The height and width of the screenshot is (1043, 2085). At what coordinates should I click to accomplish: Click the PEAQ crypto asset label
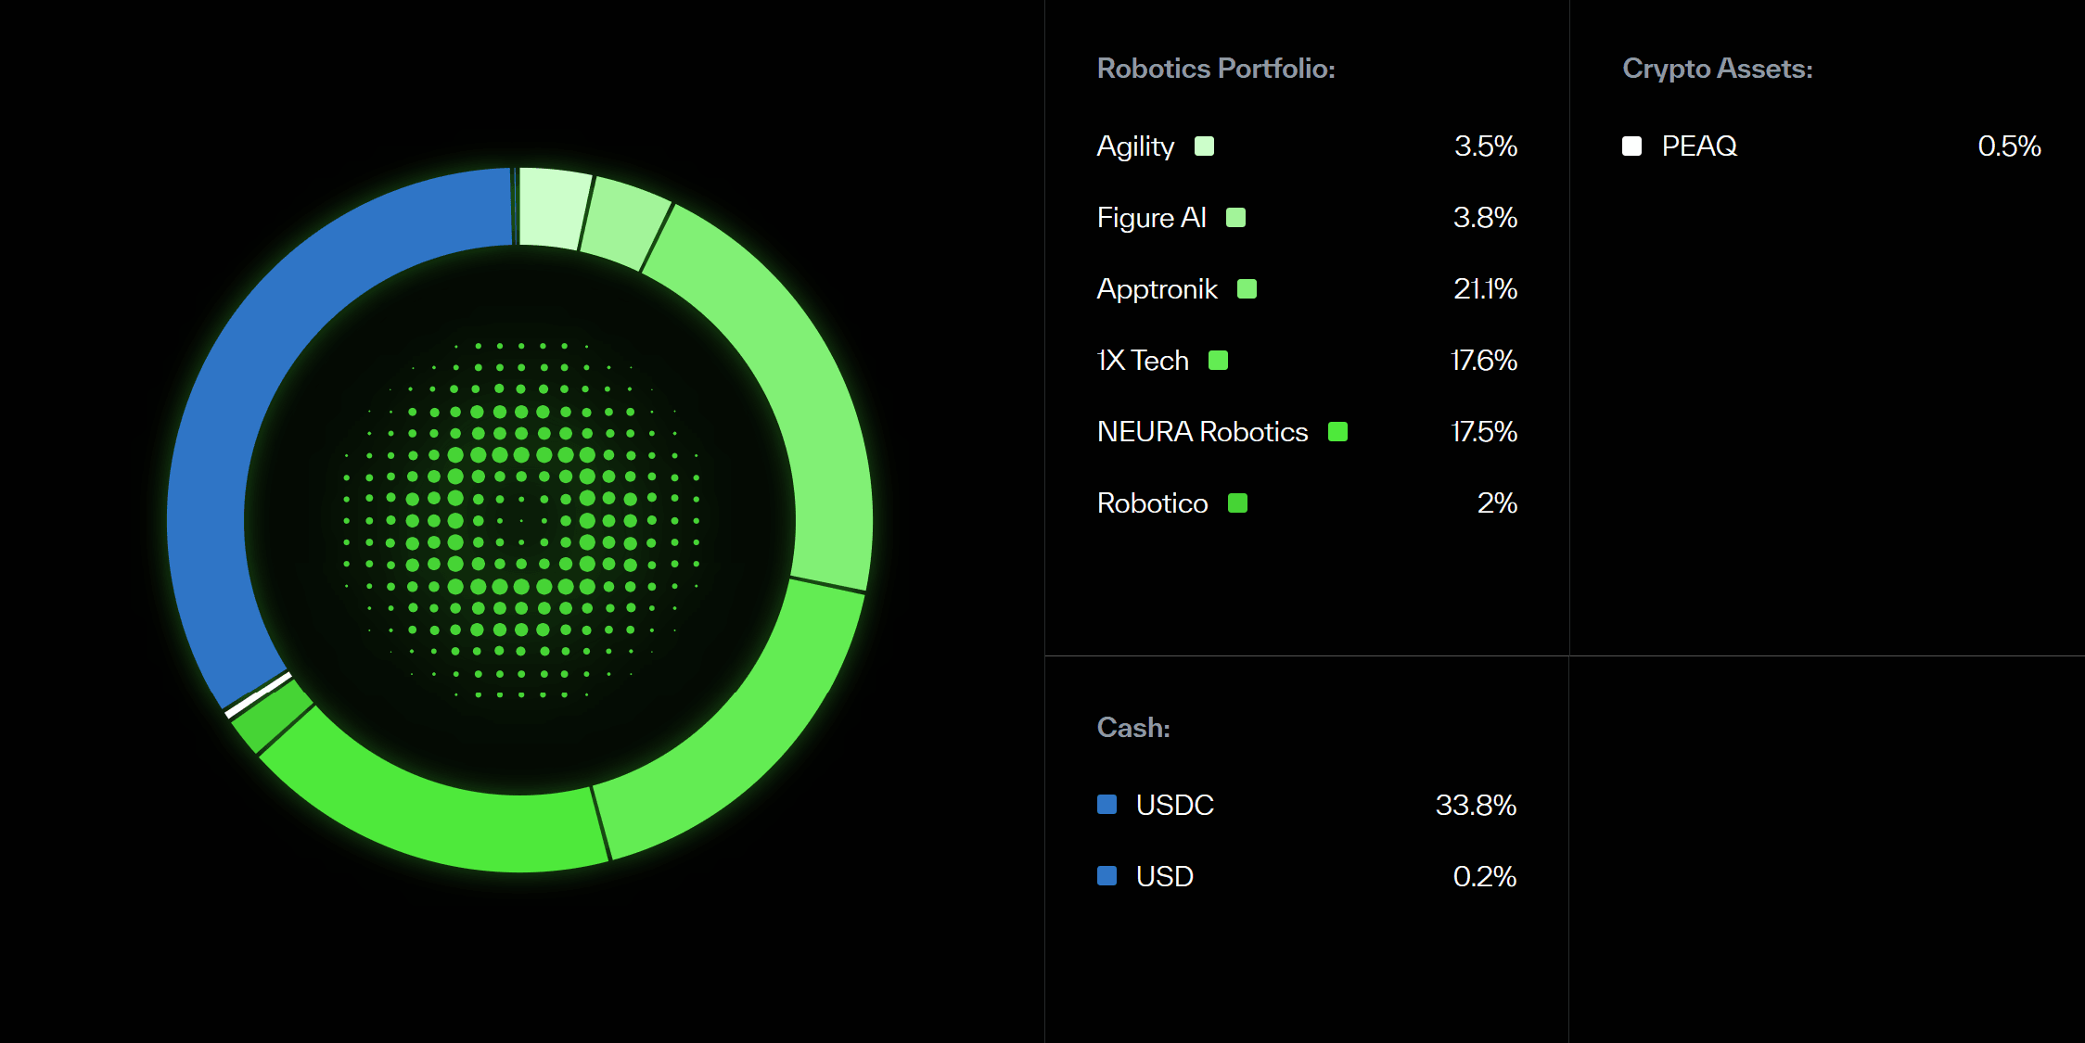tap(1699, 146)
